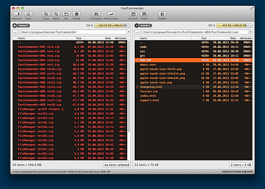Click '34 items • 594,4 MB' status text
The height and width of the screenshot is (189, 265).
[27, 165]
